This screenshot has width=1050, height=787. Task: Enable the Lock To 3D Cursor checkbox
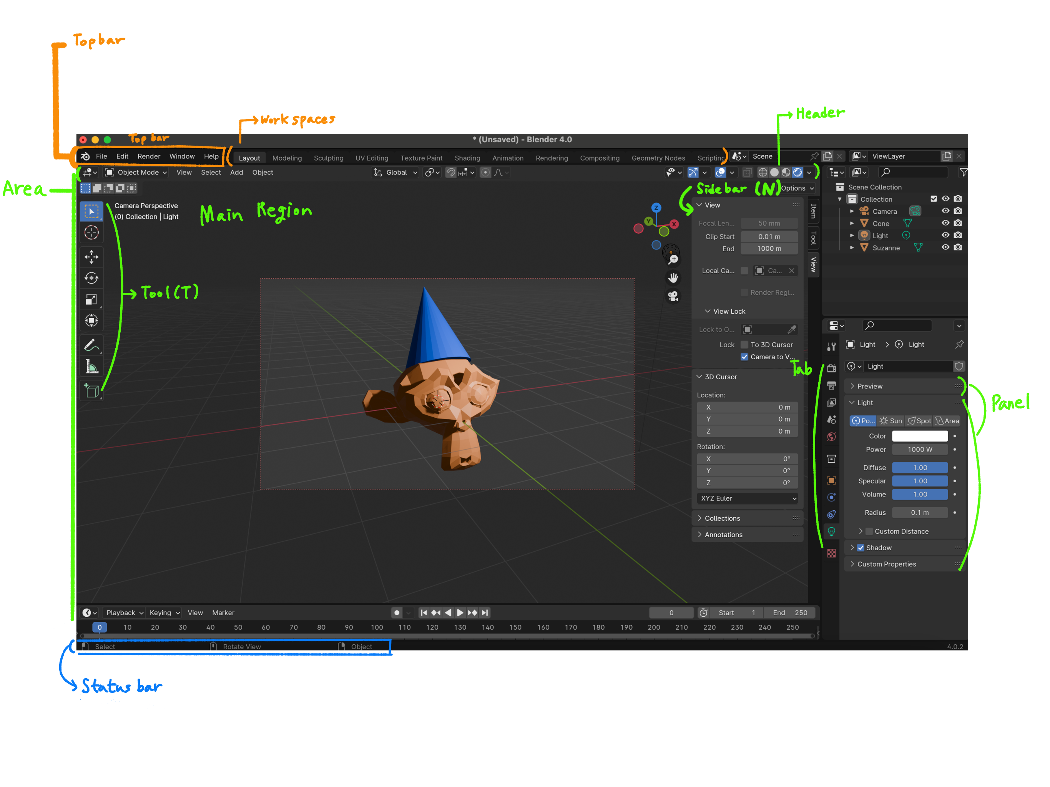pos(744,345)
